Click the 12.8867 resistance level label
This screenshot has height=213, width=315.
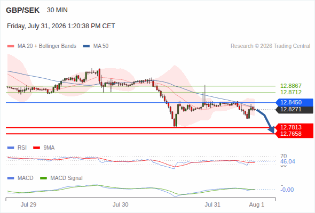click(x=291, y=86)
